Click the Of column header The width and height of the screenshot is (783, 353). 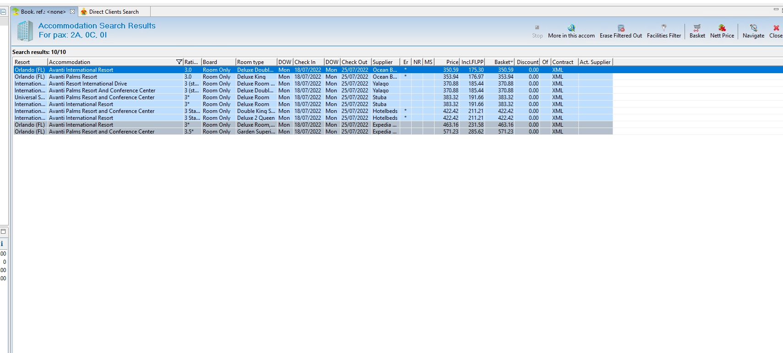click(545, 62)
